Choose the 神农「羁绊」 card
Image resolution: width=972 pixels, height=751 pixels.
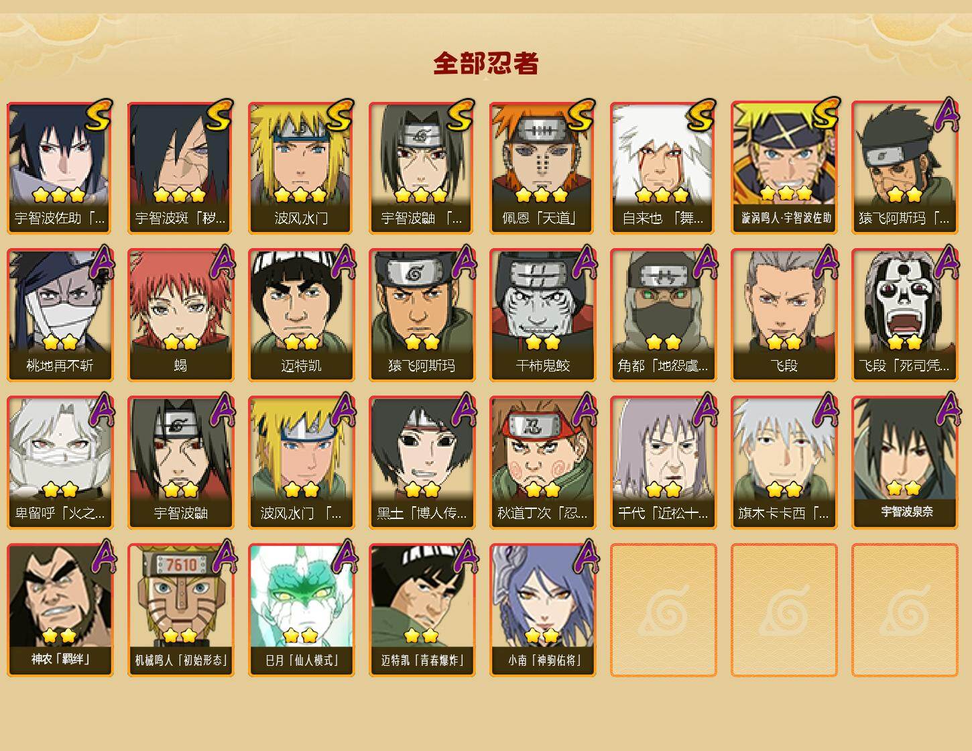click(x=60, y=610)
